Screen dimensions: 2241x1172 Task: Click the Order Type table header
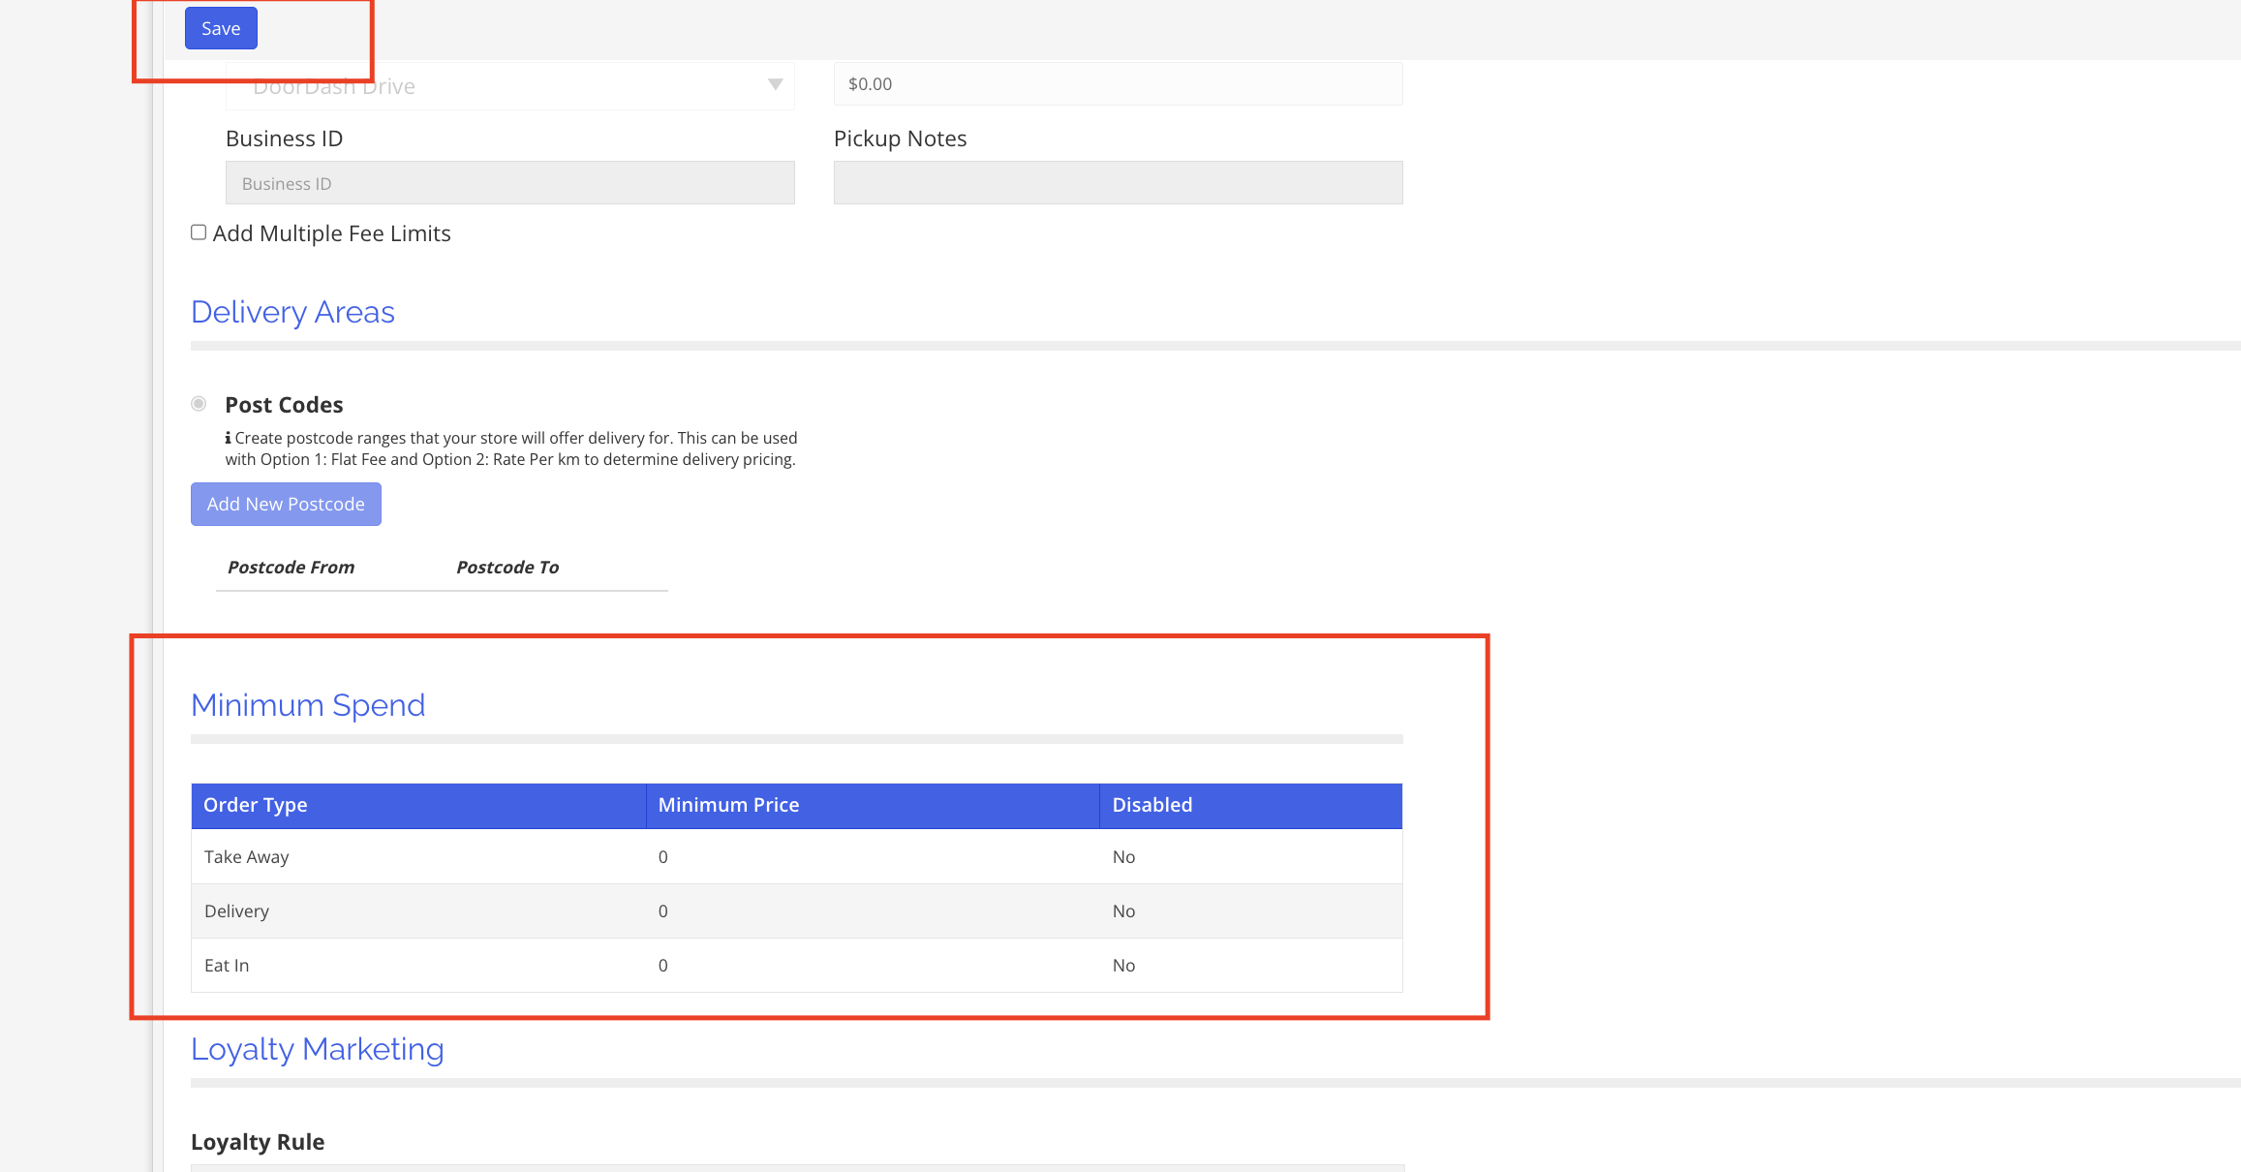click(256, 805)
